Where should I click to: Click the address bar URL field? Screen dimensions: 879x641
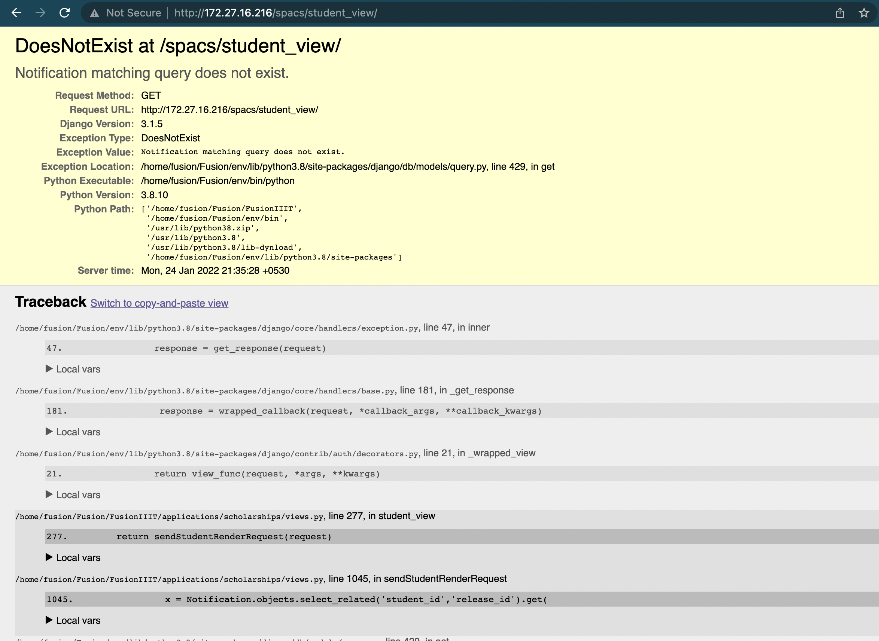coord(275,13)
